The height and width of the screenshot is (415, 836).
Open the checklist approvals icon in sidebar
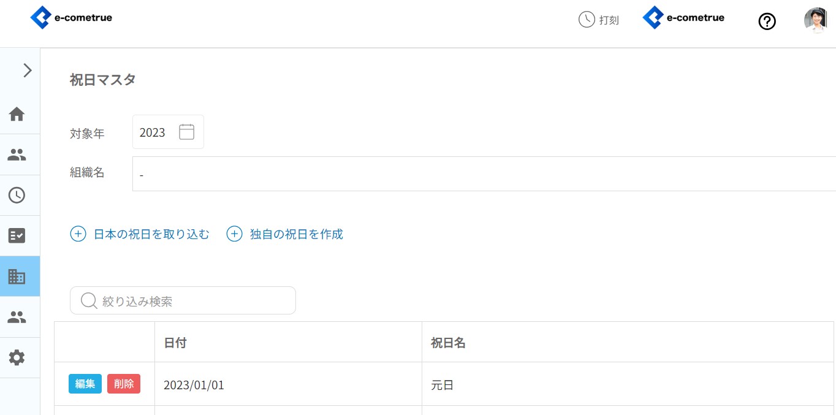[x=17, y=236]
